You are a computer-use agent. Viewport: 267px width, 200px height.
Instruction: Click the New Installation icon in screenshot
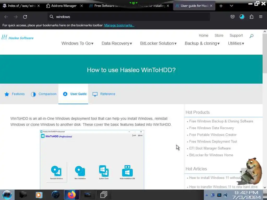80,171
